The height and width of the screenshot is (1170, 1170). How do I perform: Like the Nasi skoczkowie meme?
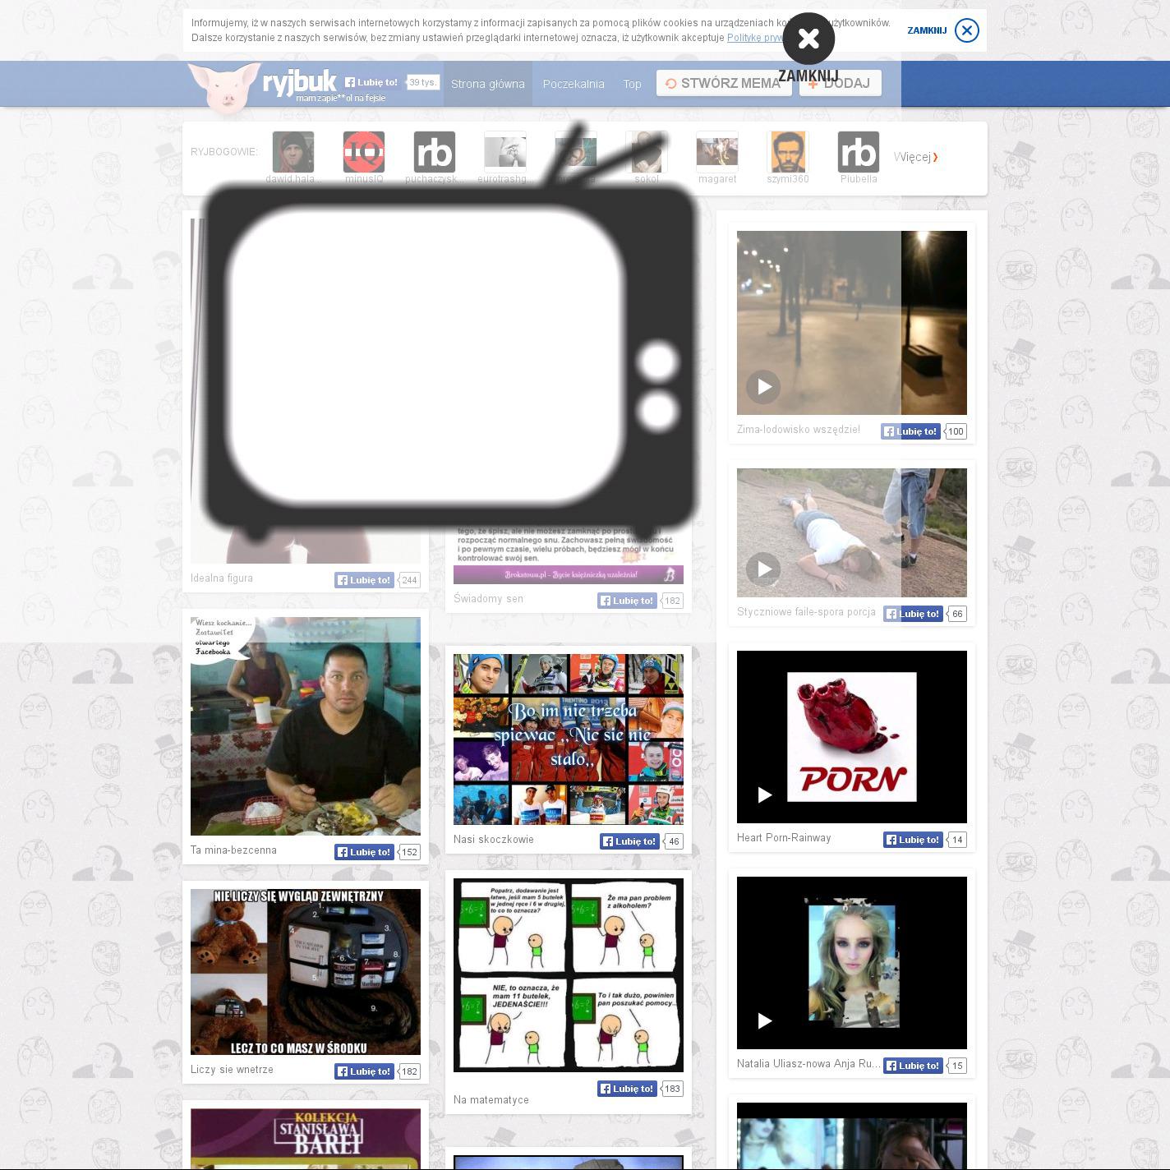(x=629, y=841)
